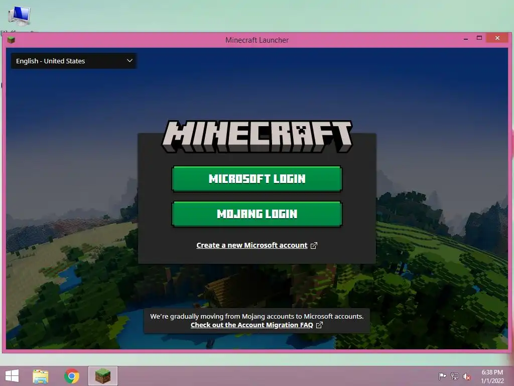The height and width of the screenshot is (386, 514).
Task: Open the Action Center flag tray icon
Action: coord(442,376)
